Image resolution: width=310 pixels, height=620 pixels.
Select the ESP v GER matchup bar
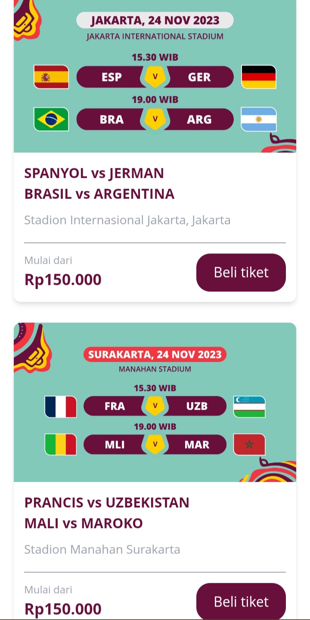(x=155, y=76)
